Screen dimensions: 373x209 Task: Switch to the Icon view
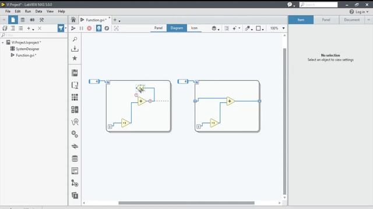tap(194, 28)
